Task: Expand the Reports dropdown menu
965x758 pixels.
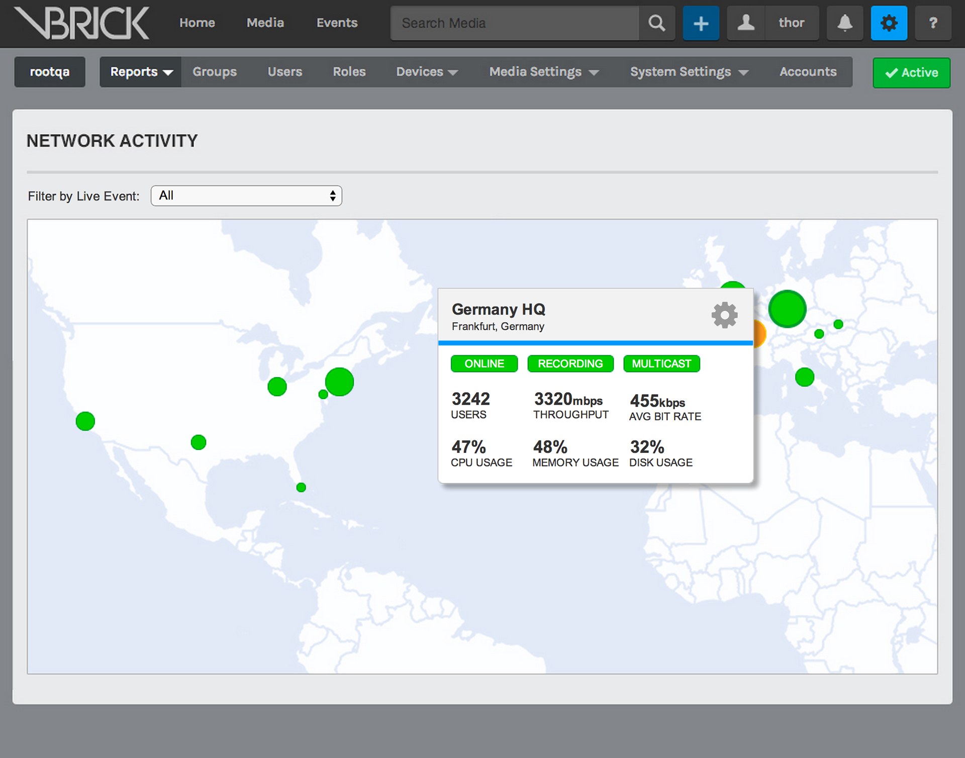Action: coord(141,72)
